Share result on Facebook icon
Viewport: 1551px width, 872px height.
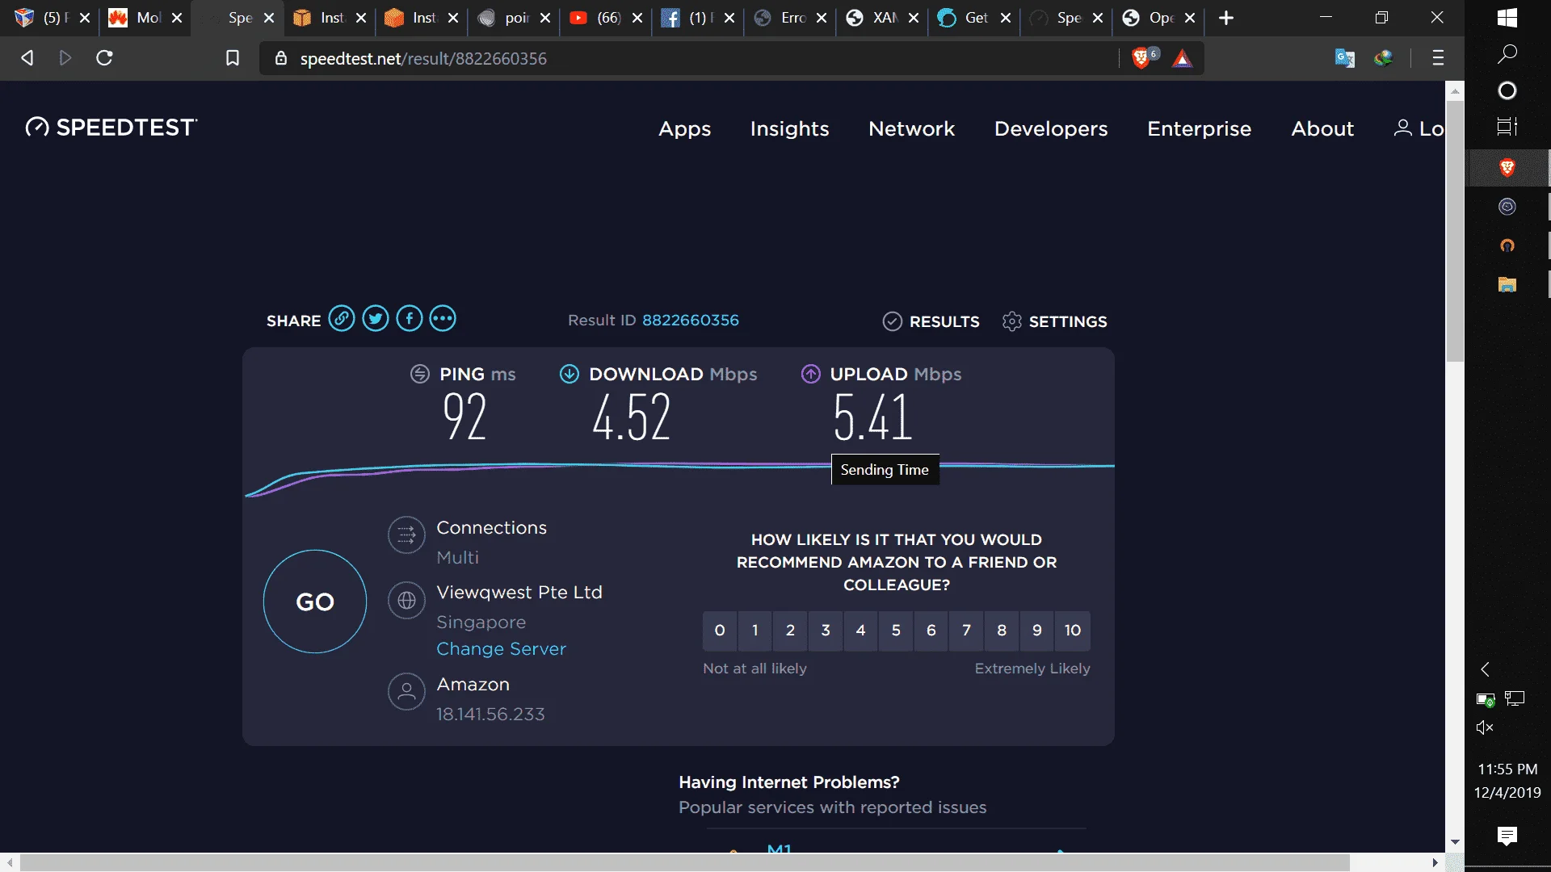[x=410, y=319]
